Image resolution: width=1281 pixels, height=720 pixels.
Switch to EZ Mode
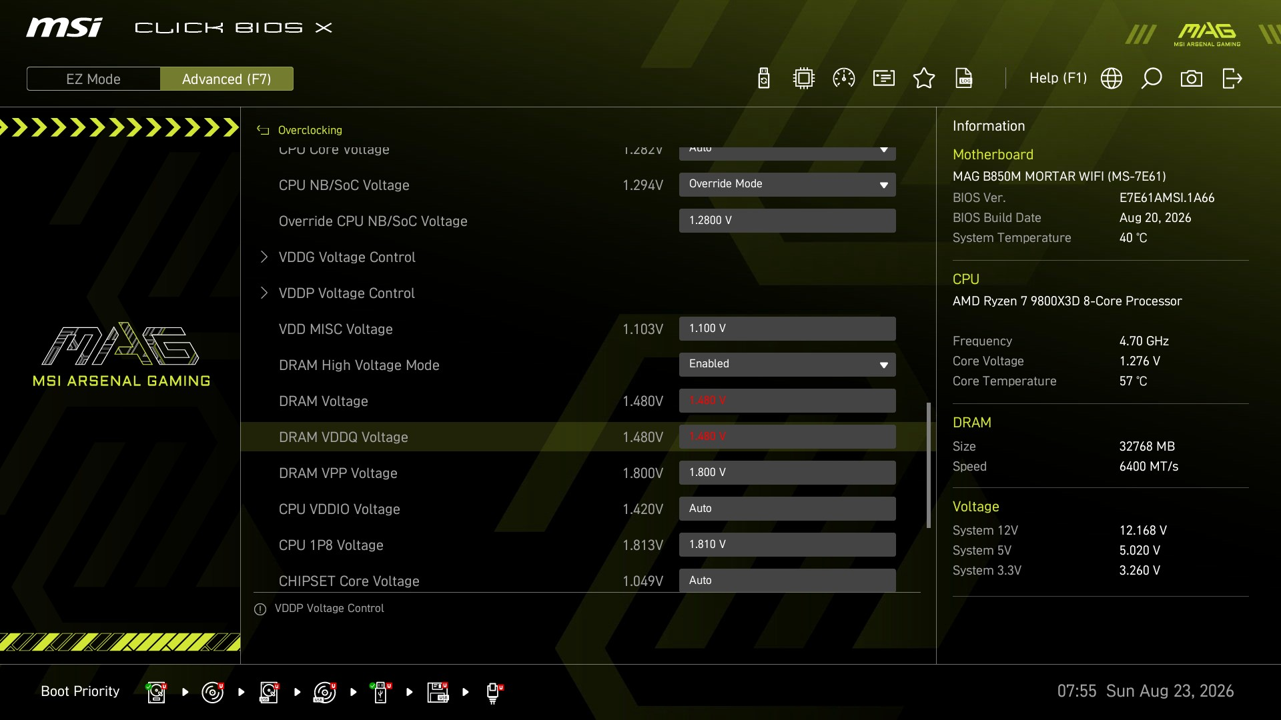pyautogui.click(x=93, y=79)
